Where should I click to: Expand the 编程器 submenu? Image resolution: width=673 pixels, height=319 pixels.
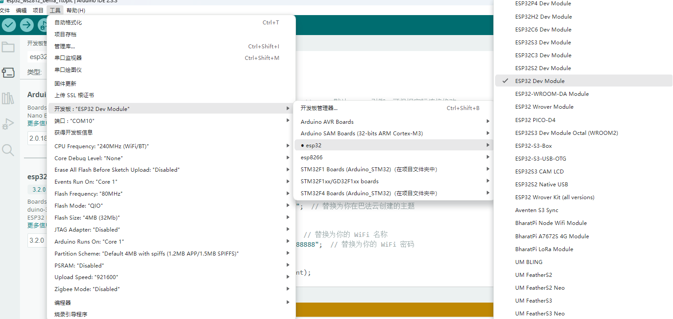point(171,303)
